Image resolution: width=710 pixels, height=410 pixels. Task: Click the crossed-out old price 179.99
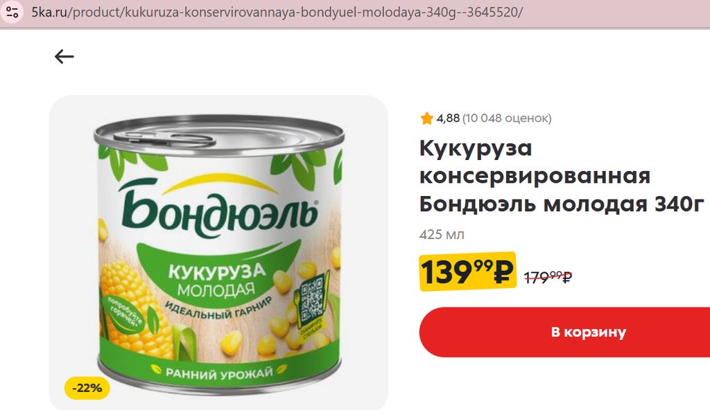click(548, 277)
